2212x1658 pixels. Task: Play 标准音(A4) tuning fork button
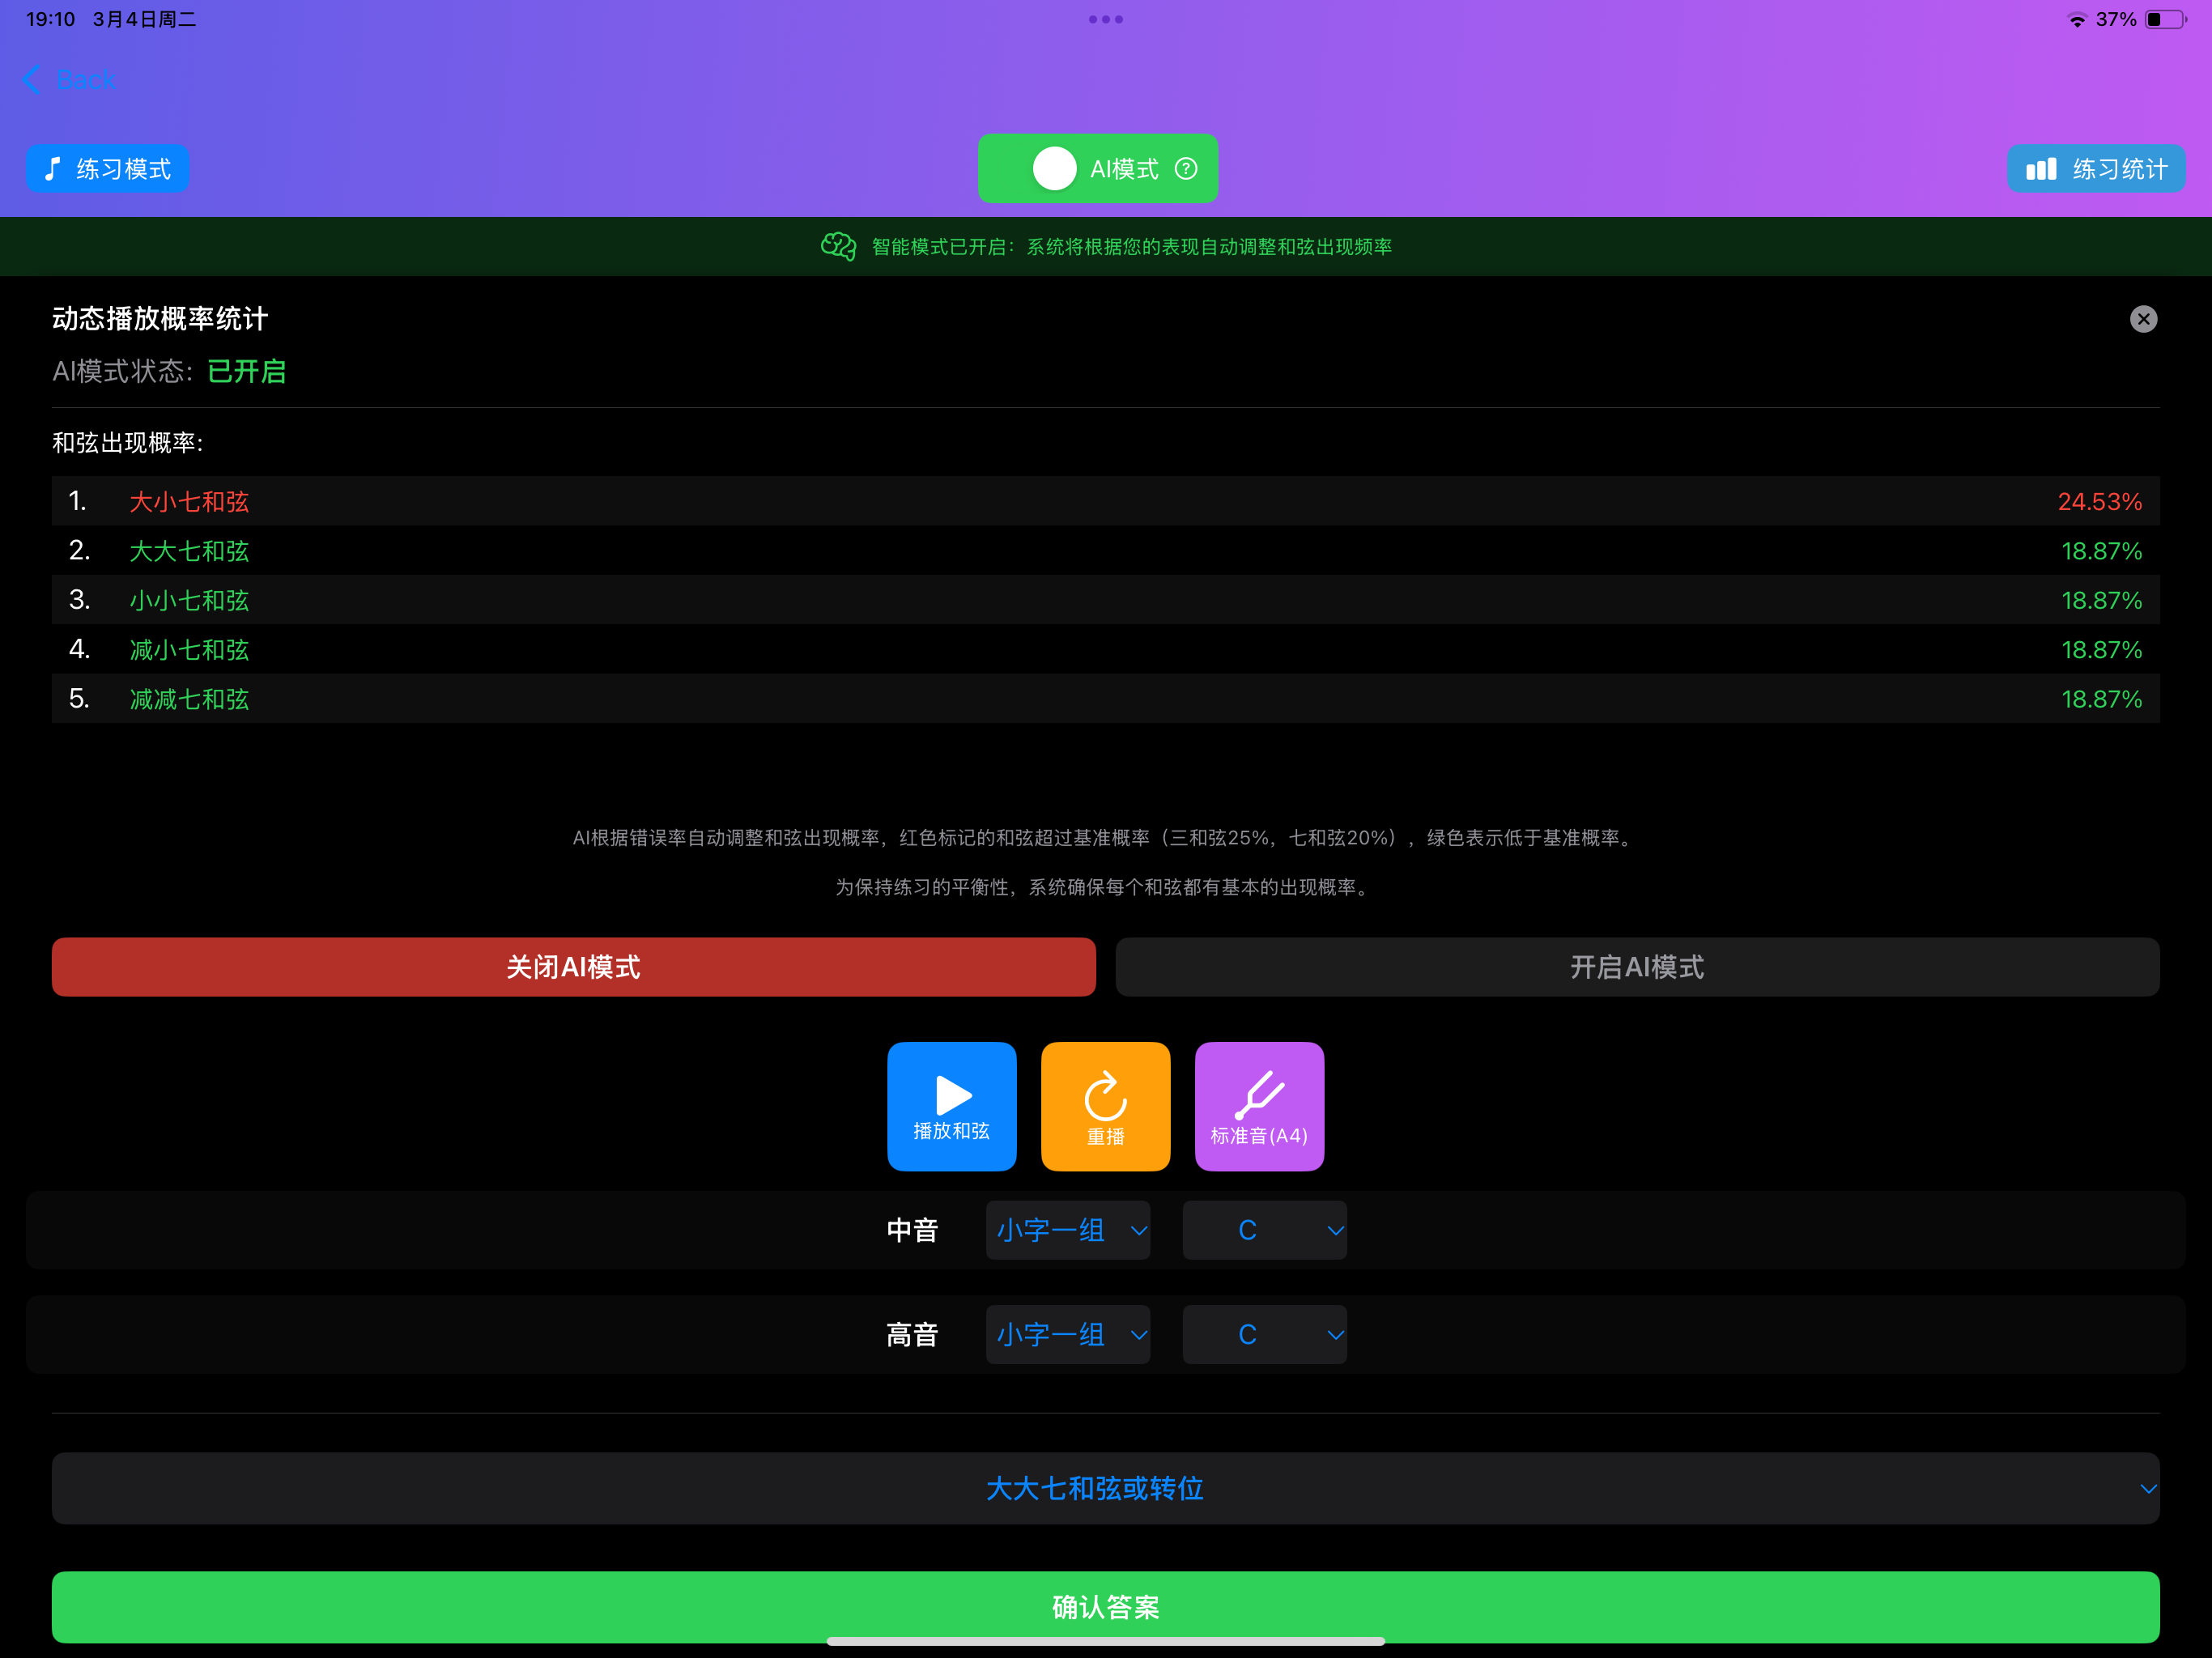(1259, 1106)
